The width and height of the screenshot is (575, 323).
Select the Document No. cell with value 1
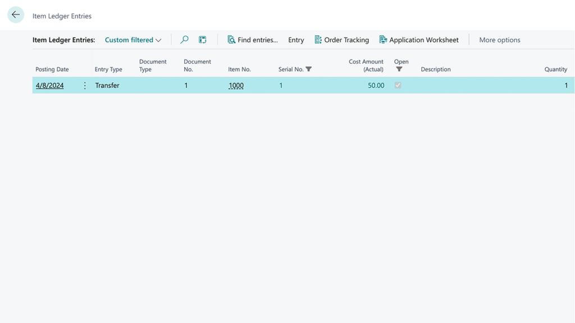[186, 85]
